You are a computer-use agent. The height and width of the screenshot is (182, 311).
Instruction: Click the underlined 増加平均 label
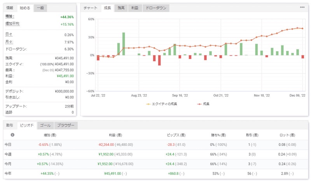(x=13, y=24)
